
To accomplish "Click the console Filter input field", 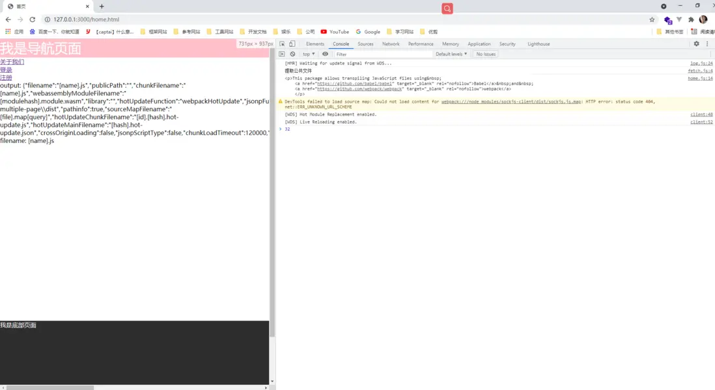I will click(x=382, y=54).
